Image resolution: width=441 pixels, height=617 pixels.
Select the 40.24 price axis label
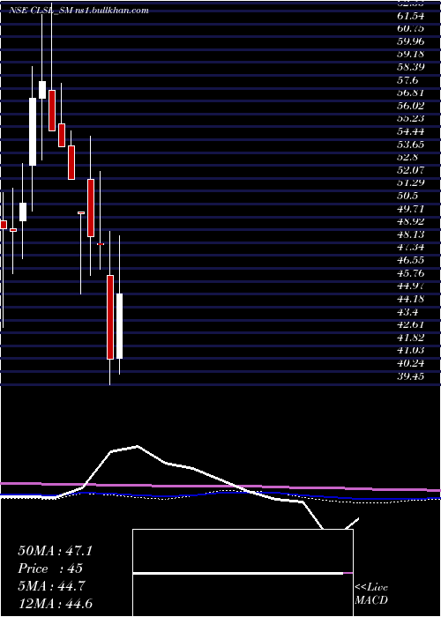[x=411, y=362]
